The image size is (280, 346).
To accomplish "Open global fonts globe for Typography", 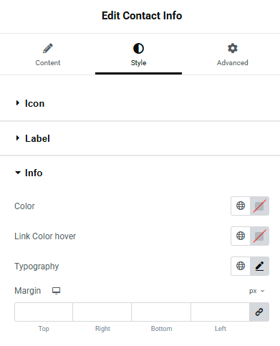I will [x=241, y=266].
